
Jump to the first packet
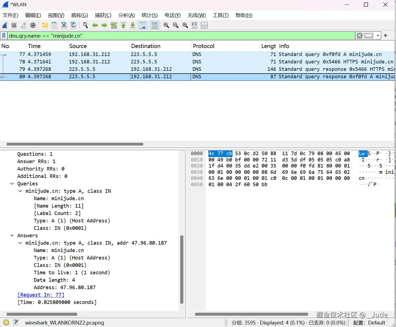click(123, 25)
